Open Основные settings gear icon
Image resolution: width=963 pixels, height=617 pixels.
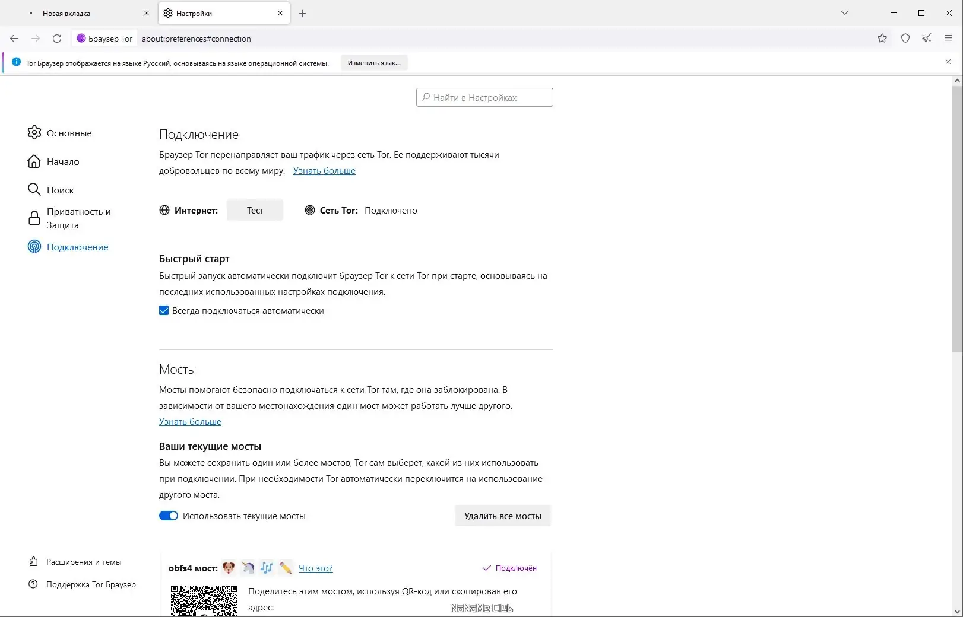pos(34,133)
